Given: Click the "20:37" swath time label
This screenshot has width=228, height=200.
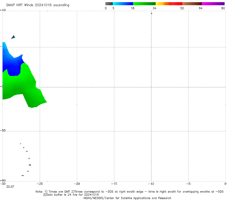Looking at the screenshot, I should point(10,187).
